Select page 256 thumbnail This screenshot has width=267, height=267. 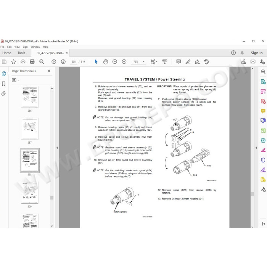click(x=30, y=97)
